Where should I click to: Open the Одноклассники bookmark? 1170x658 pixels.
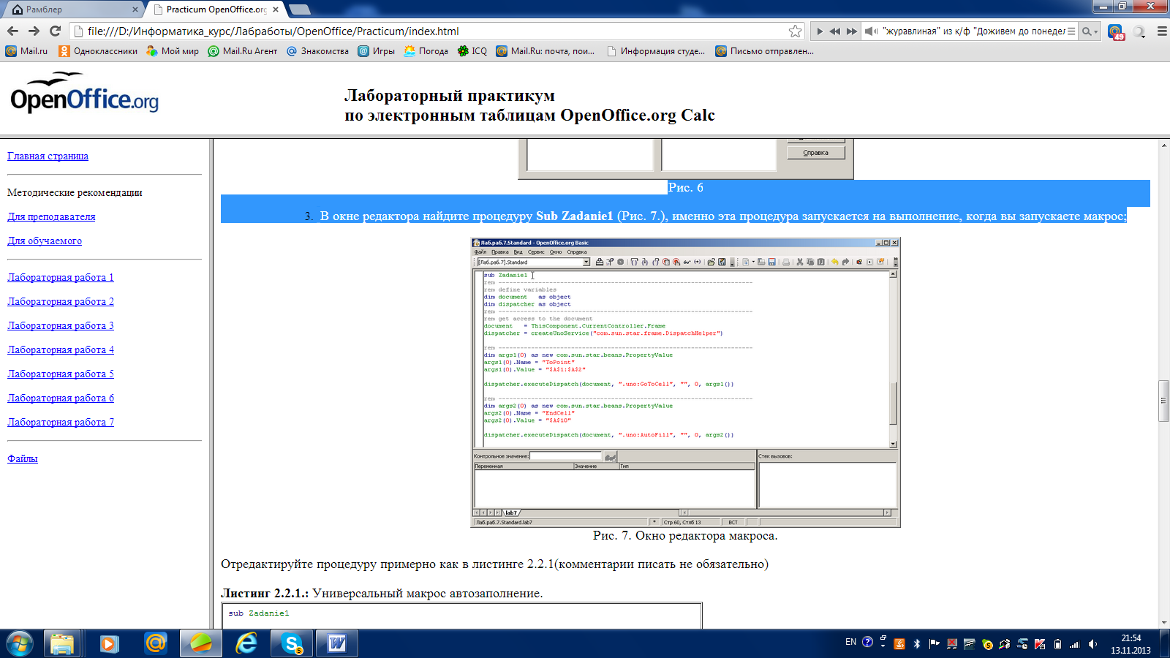click(98, 51)
